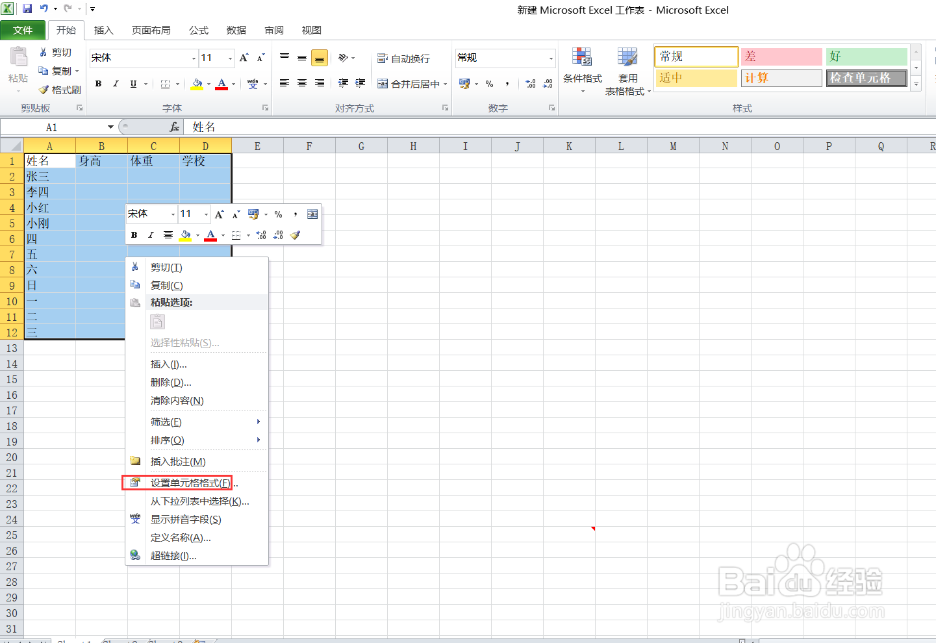Open the ribbon font size 11 dropdown
This screenshot has width=936, height=643.
(230, 58)
